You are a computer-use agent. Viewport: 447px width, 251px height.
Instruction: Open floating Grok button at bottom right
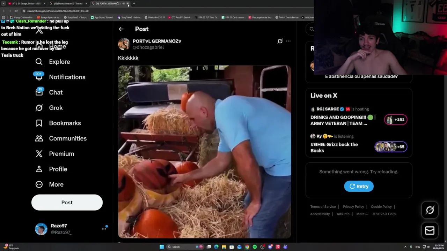[x=430, y=210]
